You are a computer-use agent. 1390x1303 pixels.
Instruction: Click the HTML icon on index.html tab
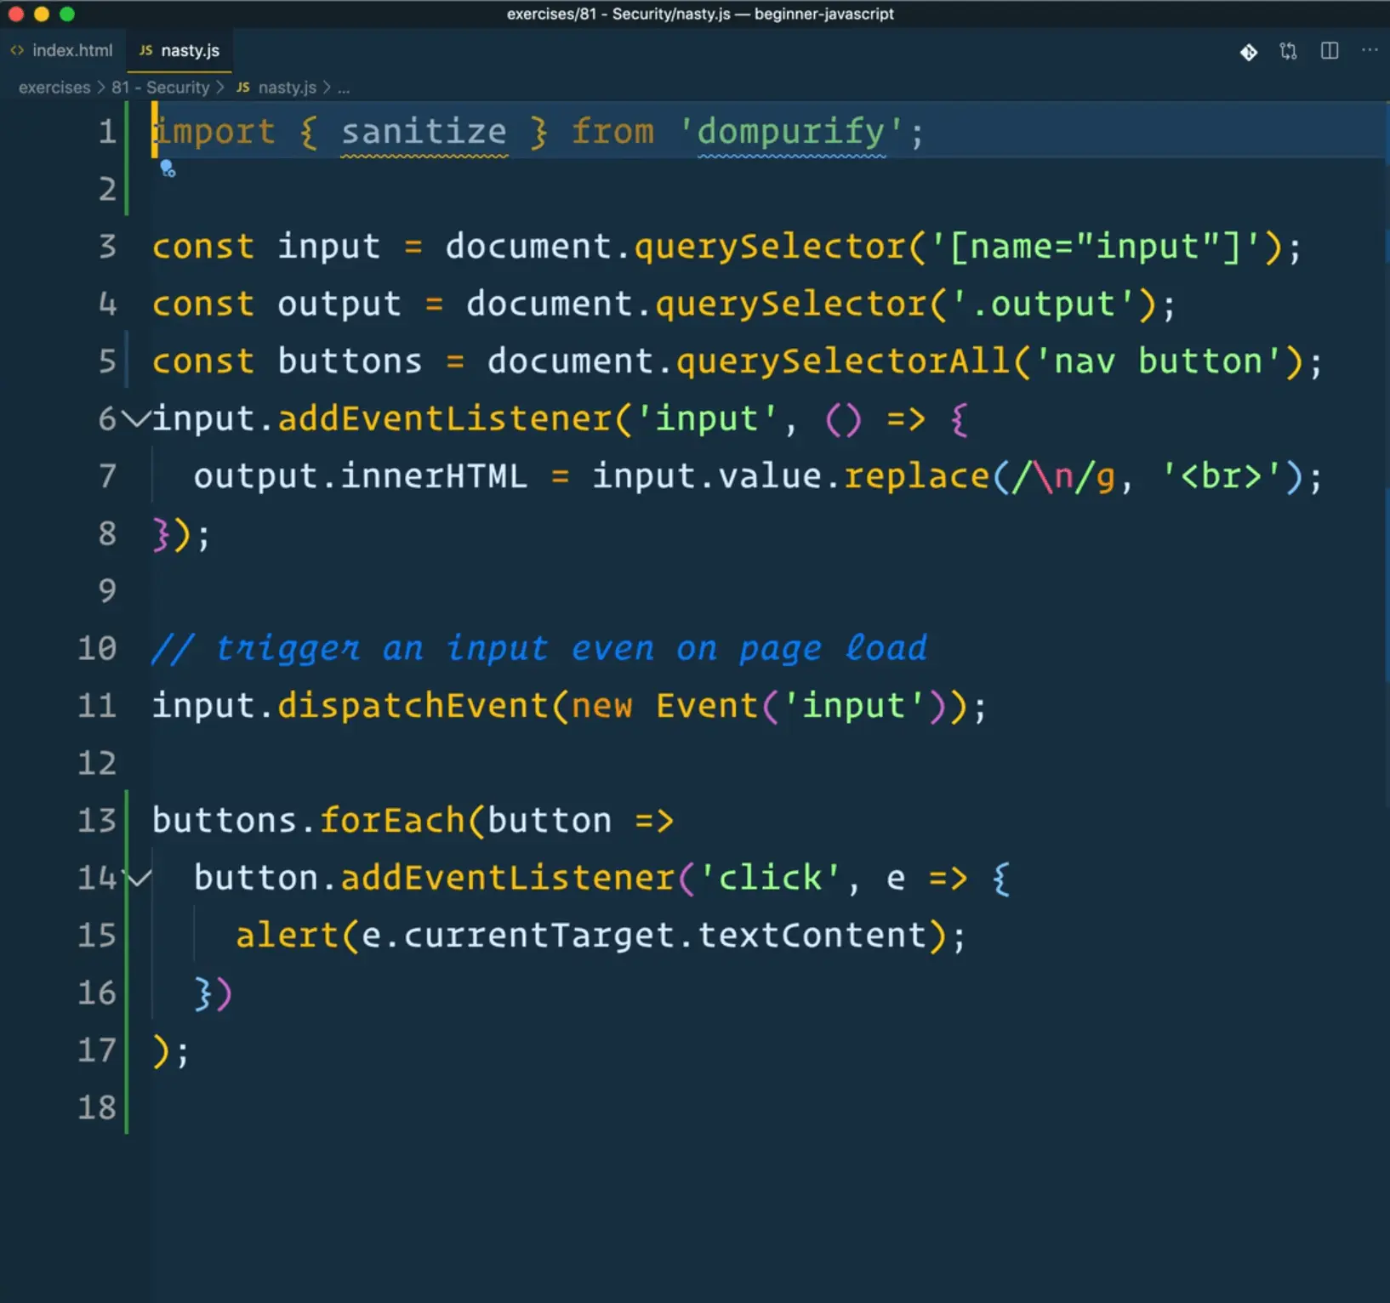[17, 51]
